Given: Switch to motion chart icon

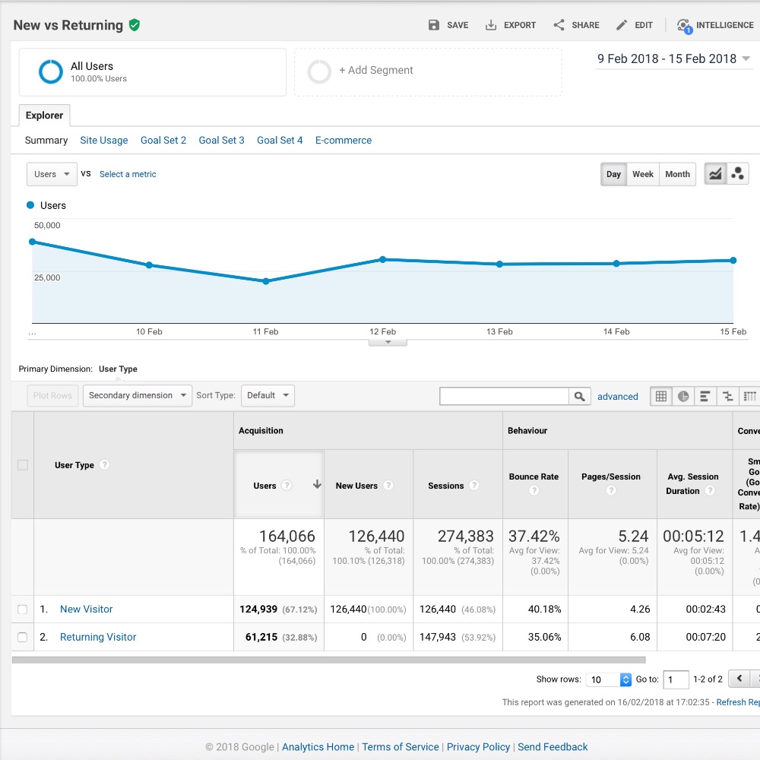Looking at the screenshot, I should (737, 174).
